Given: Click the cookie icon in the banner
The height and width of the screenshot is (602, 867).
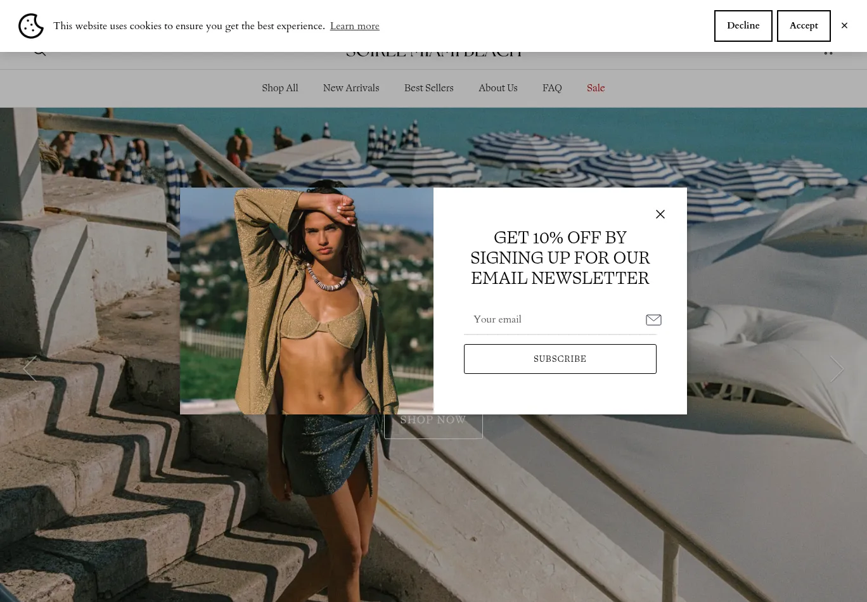Looking at the screenshot, I should tap(31, 26).
